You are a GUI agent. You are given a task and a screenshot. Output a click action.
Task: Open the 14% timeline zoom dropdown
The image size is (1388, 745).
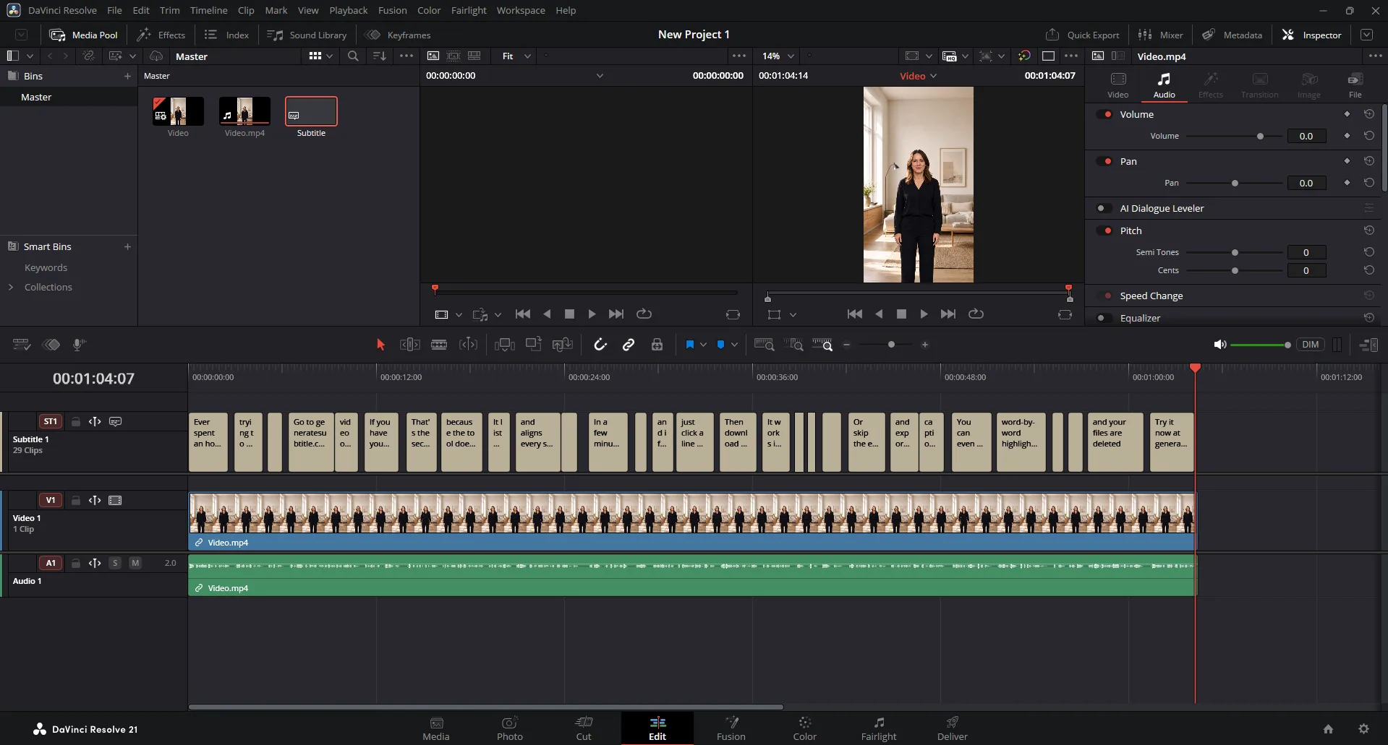[778, 56]
